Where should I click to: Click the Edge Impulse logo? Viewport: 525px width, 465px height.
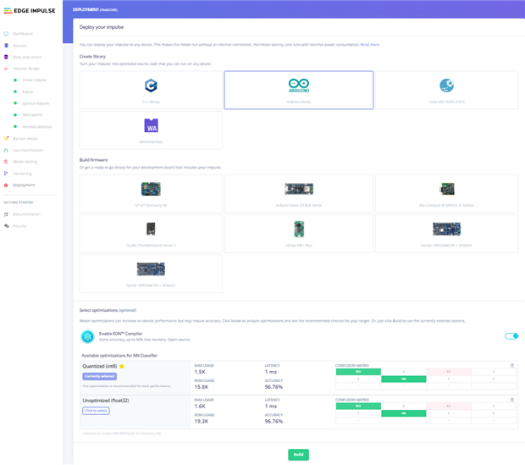(30, 11)
